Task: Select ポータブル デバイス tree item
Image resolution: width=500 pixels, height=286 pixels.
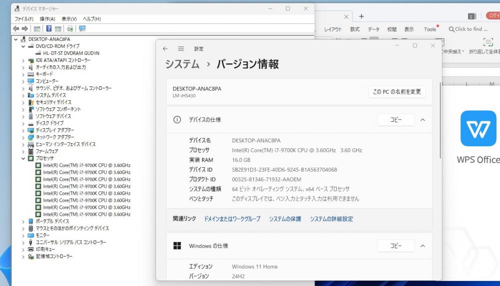Action: [x=52, y=222]
